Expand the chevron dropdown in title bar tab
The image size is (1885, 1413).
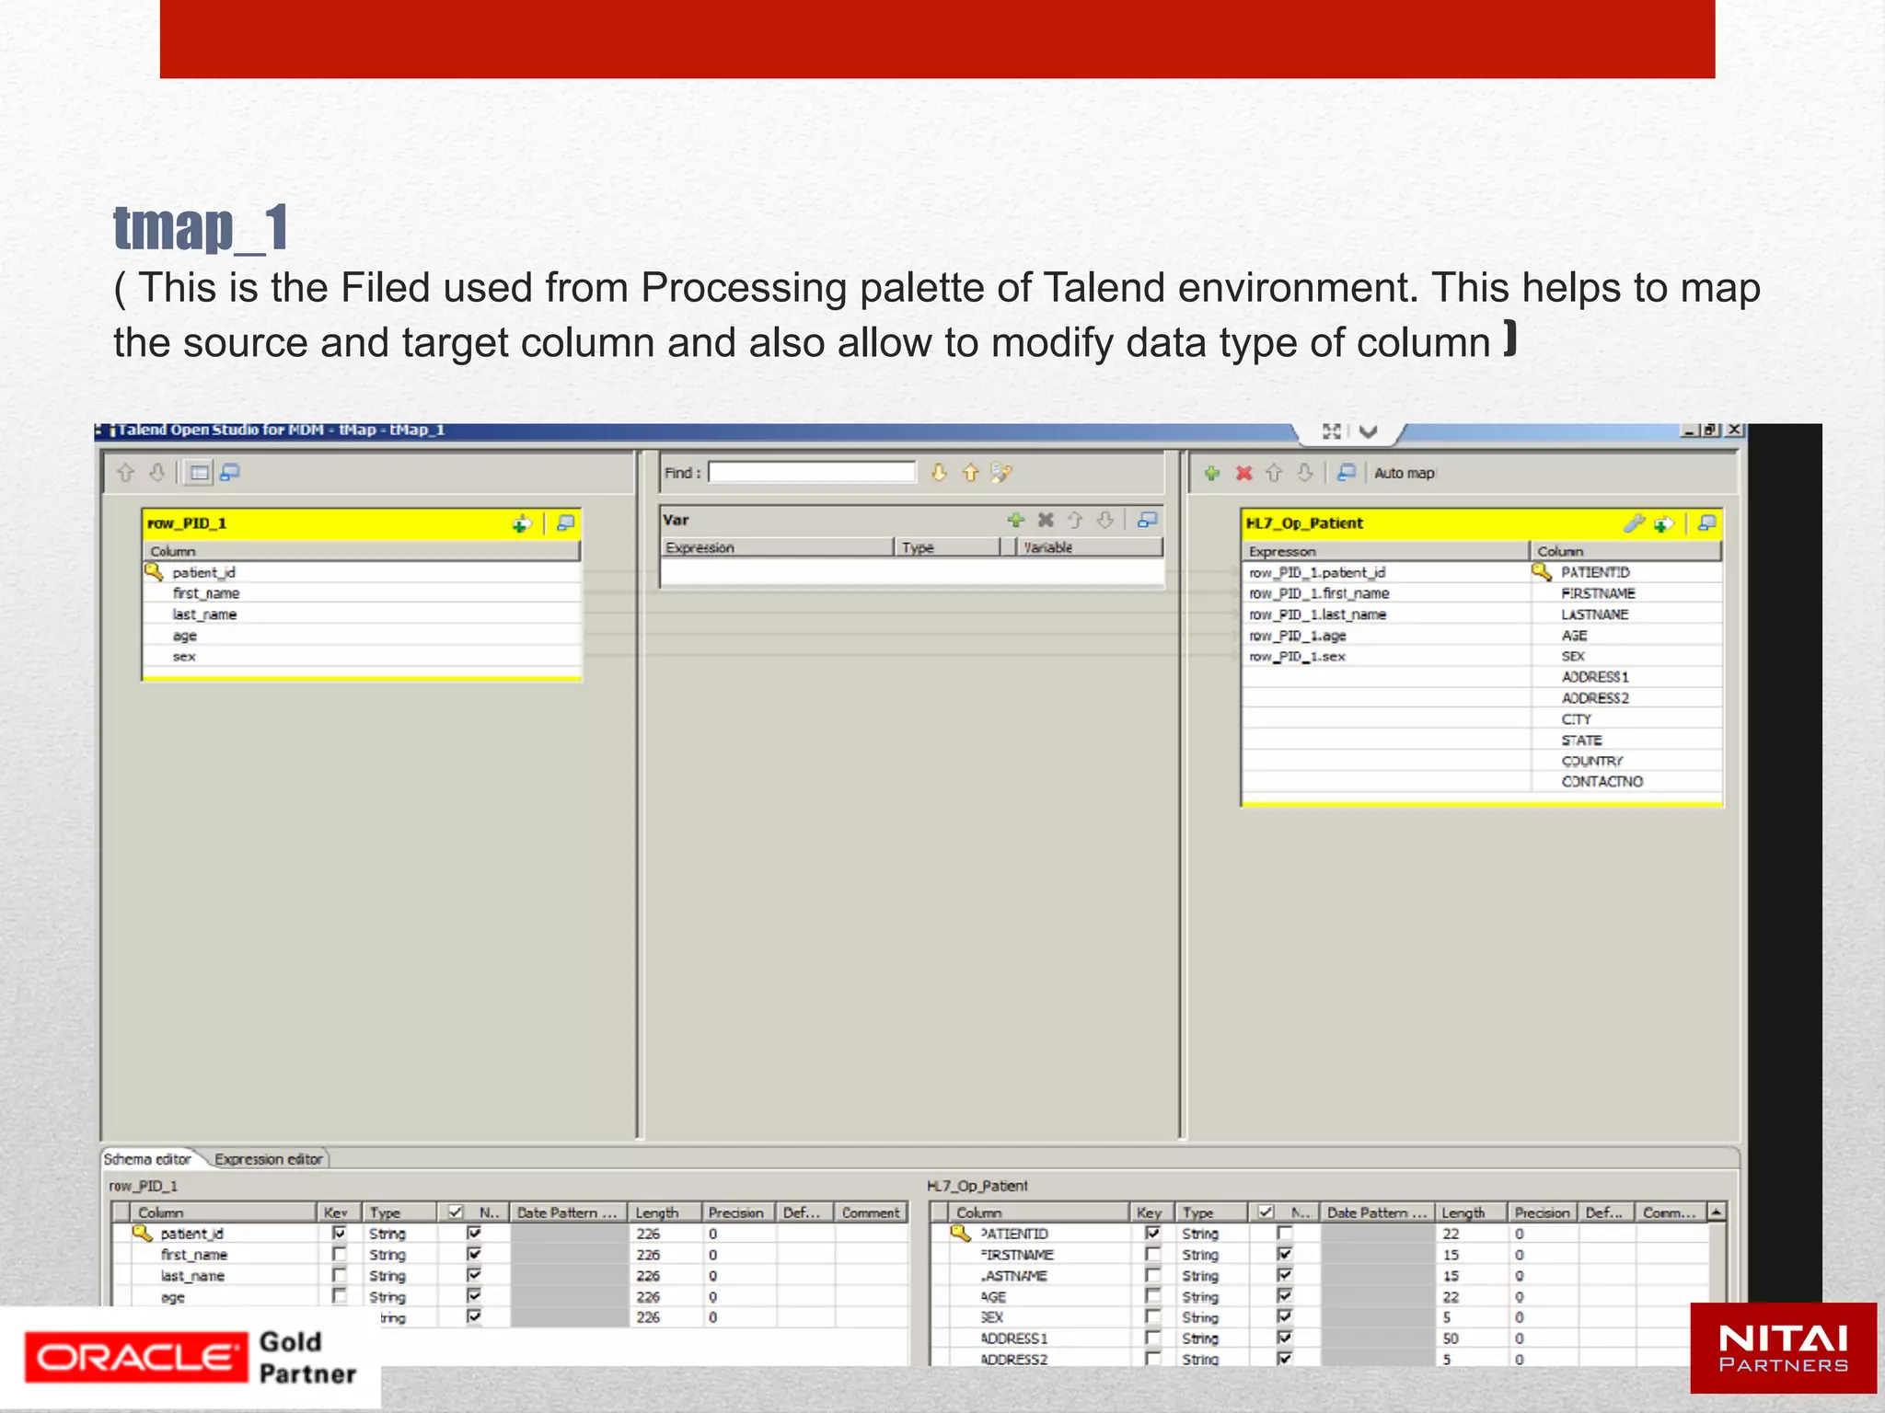pyautogui.click(x=1369, y=431)
